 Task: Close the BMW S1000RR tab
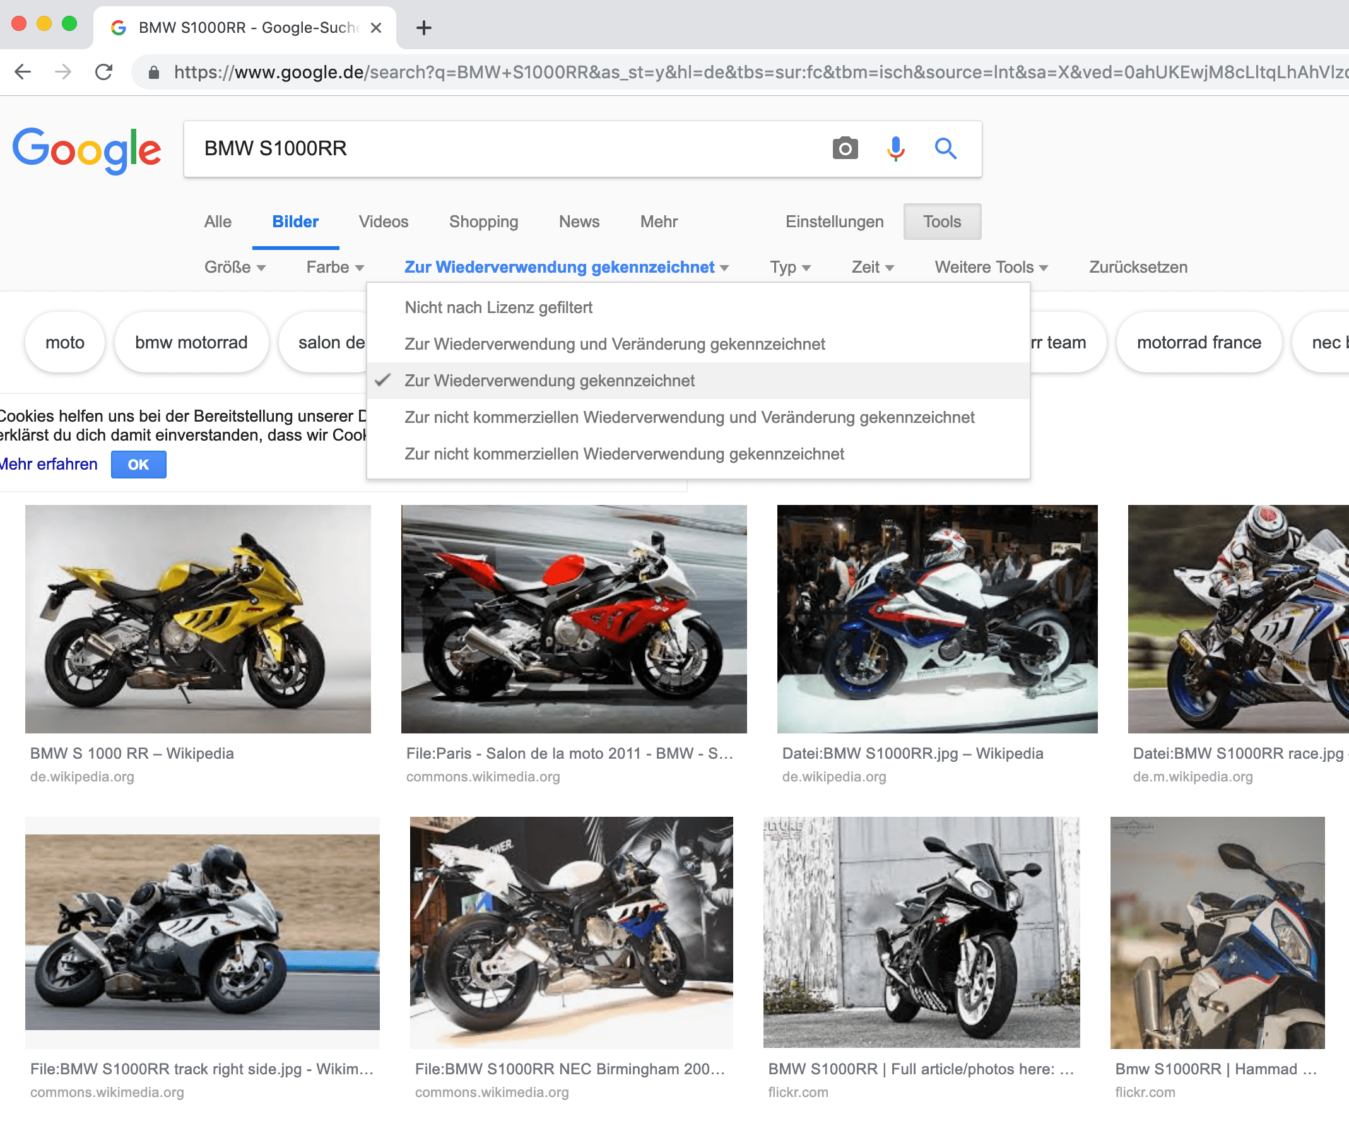tap(377, 28)
